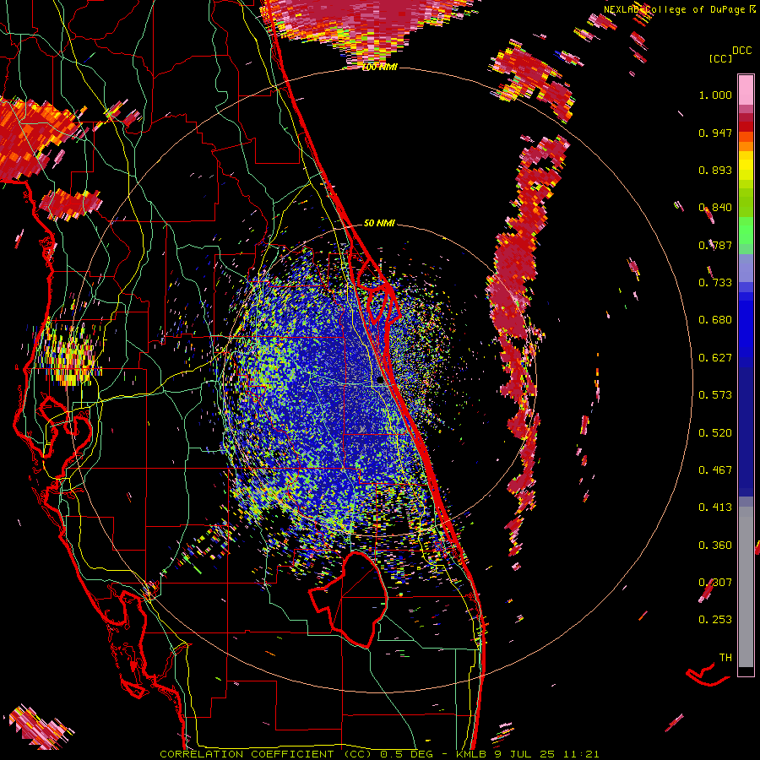
Task: Select the 0.840 scale value
Action: 715,208
